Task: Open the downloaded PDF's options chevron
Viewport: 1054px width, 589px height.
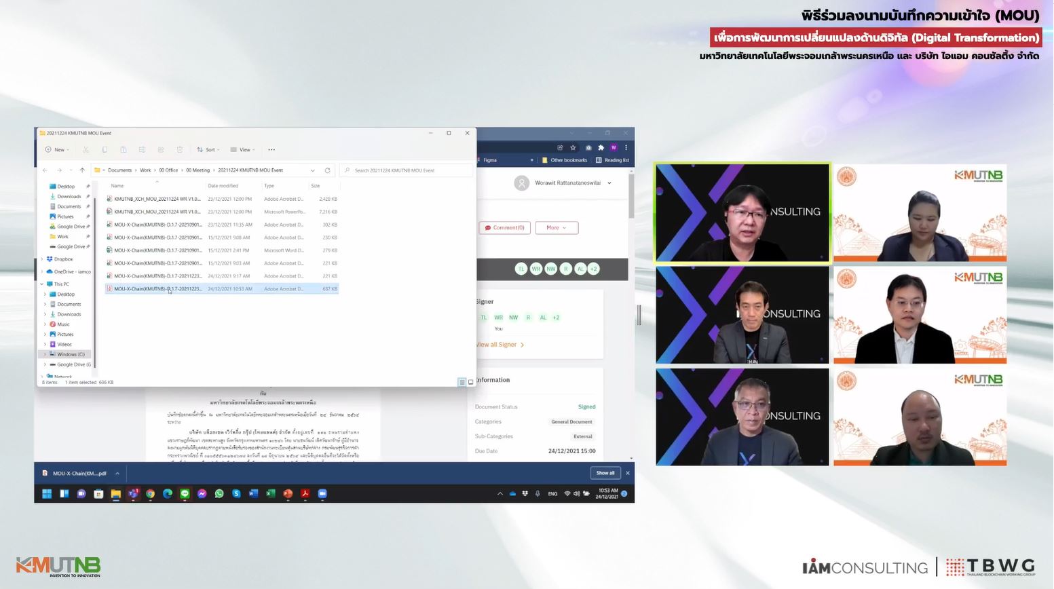Action: [x=117, y=474]
